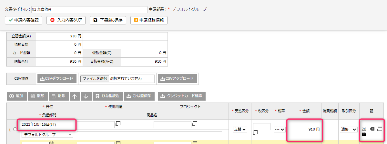Remove the attached receipt with the delete icon
The height and width of the screenshot is (144, 387).
point(372,129)
